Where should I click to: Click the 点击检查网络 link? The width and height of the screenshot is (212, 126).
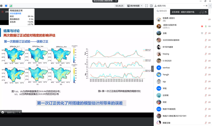click(x=15, y=13)
